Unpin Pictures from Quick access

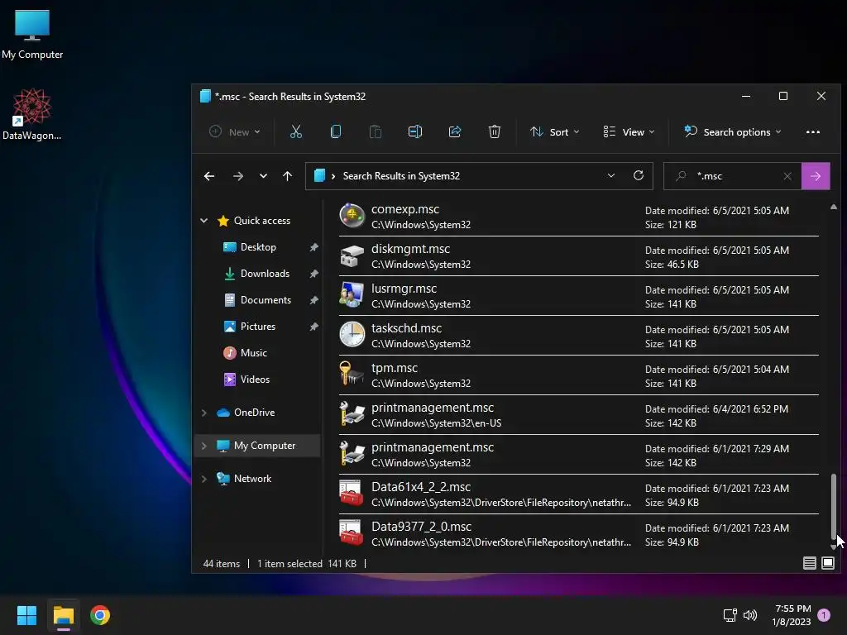pos(313,327)
